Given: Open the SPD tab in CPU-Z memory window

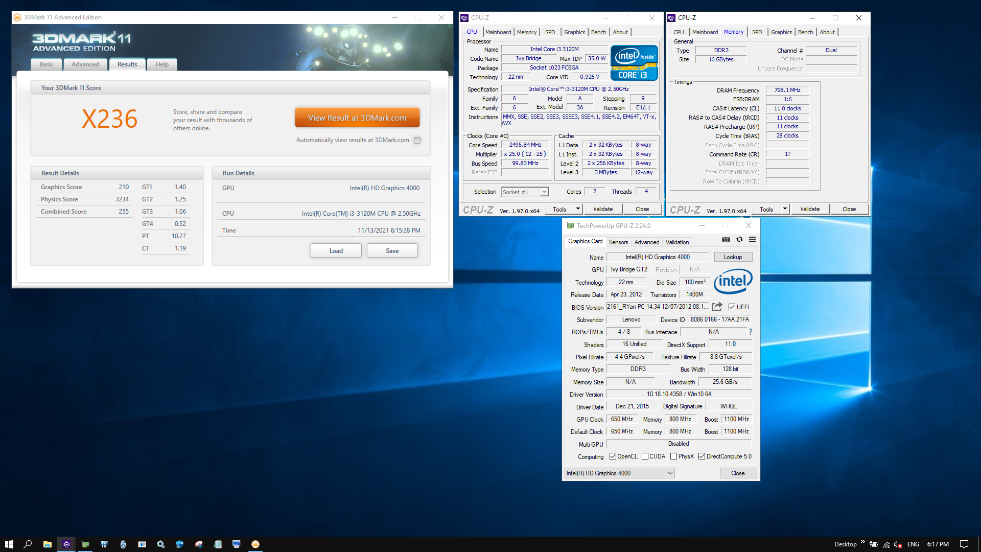Looking at the screenshot, I should (757, 32).
